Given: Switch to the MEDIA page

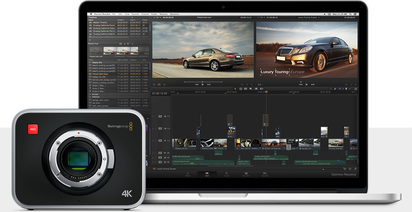Looking at the screenshot, I should (188, 174).
